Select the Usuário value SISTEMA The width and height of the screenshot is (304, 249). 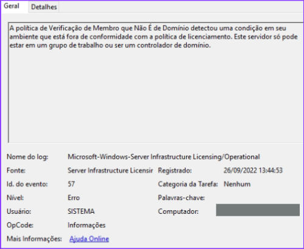[x=81, y=211]
